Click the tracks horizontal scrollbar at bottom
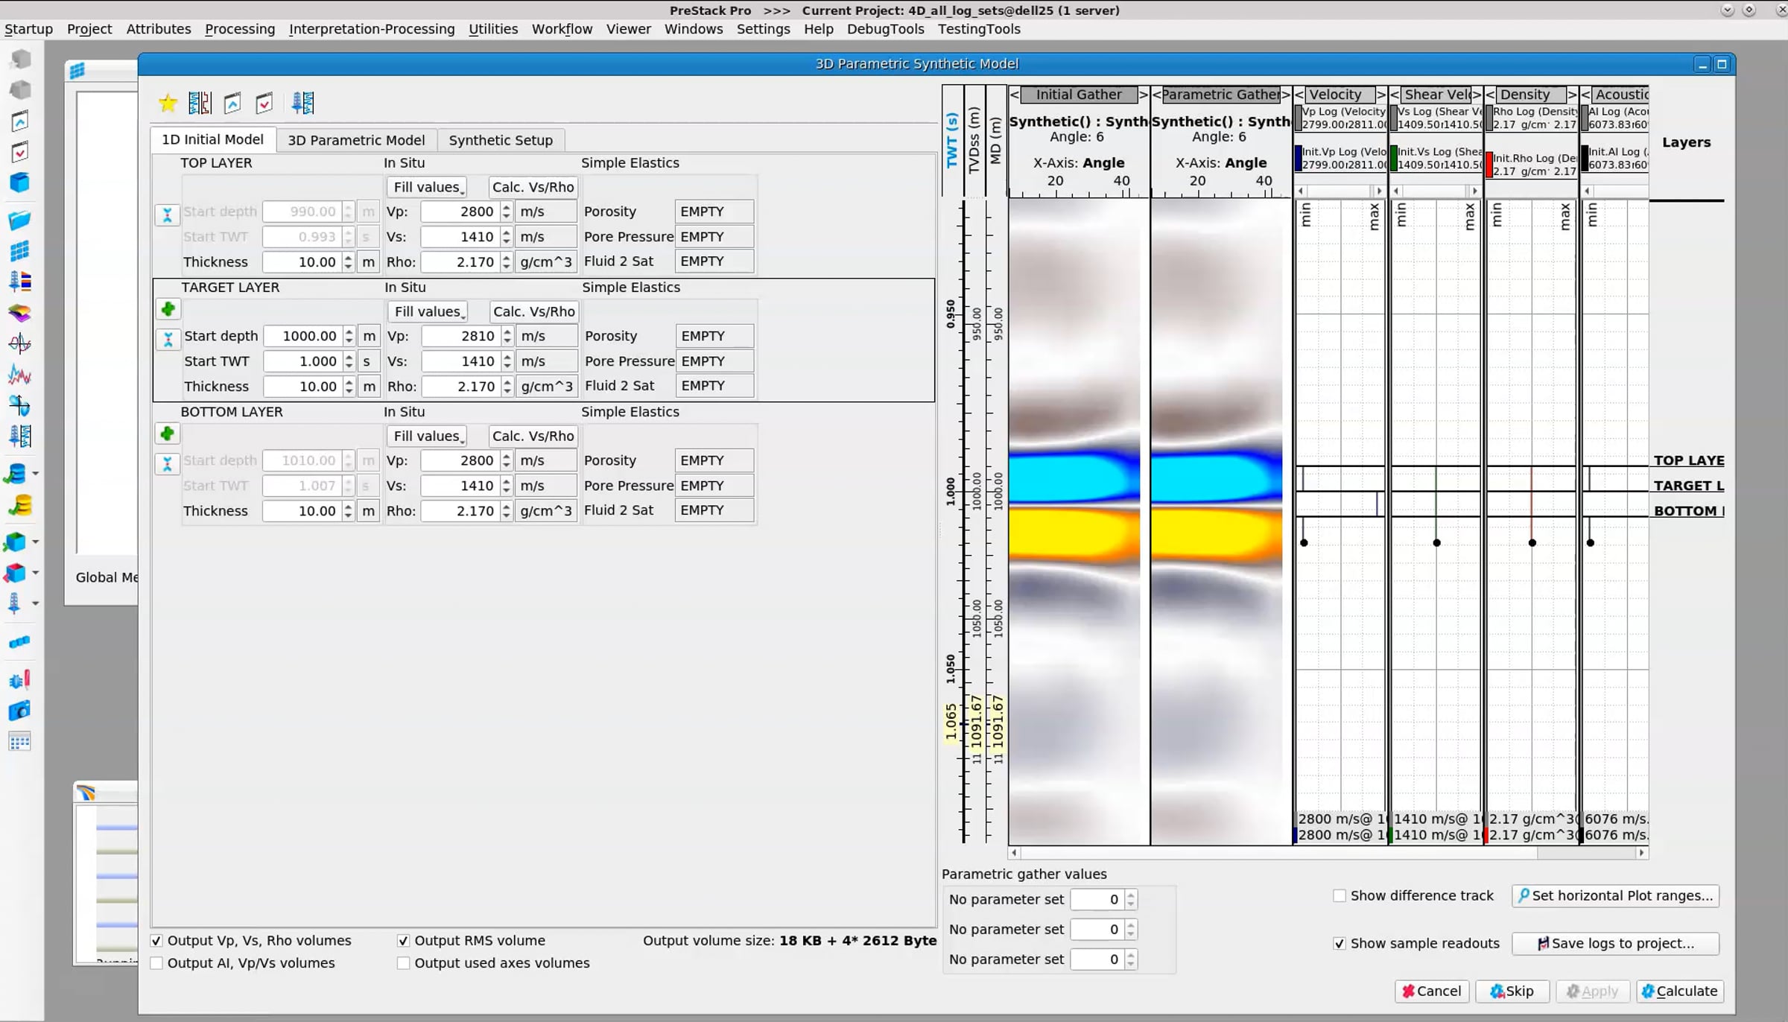The width and height of the screenshot is (1788, 1022). click(x=1328, y=853)
